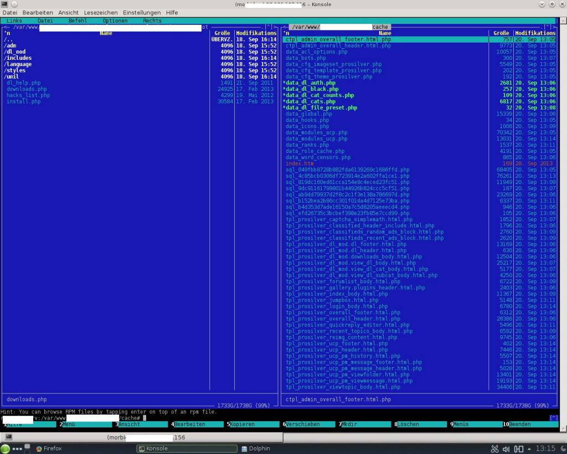Show hidden system tray icons arrow

pyautogui.click(x=530, y=448)
